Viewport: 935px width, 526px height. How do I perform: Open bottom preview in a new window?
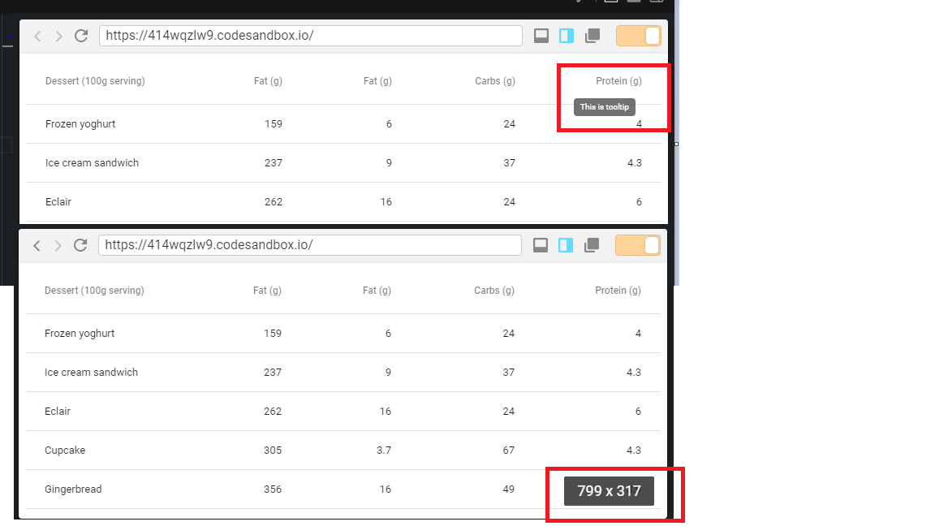592,244
